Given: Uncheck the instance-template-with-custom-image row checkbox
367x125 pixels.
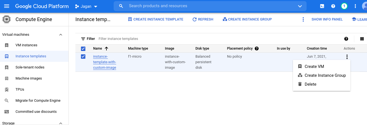Looking at the screenshot, I should pos(83,57).
